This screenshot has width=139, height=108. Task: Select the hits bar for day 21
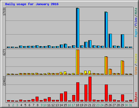90,44
